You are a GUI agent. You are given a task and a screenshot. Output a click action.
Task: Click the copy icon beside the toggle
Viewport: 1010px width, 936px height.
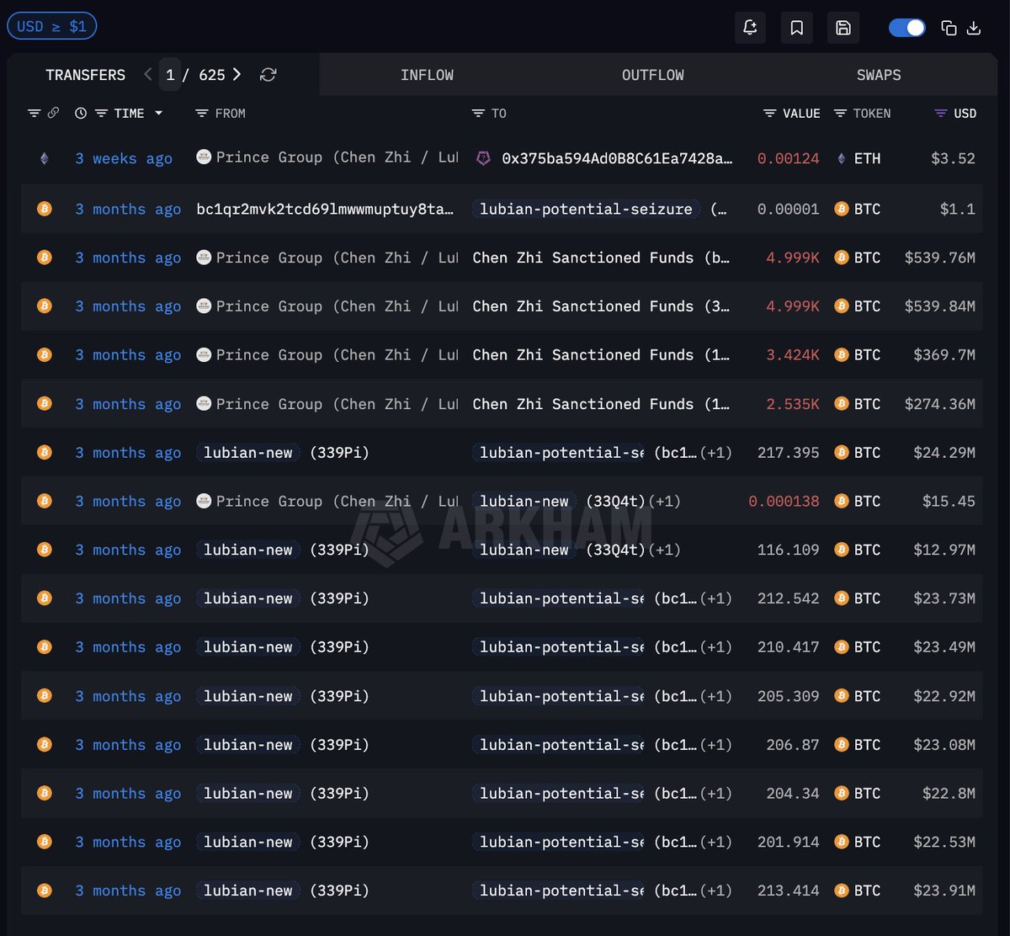tap(949, 28)
